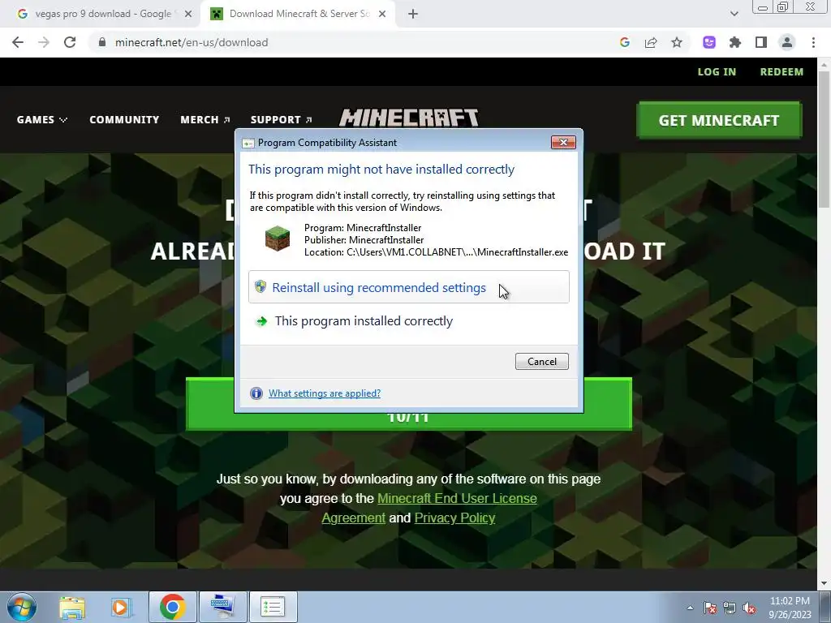Click Cancel in the compatibility dialog
831x623 pixels.
[x=541, y=361]
